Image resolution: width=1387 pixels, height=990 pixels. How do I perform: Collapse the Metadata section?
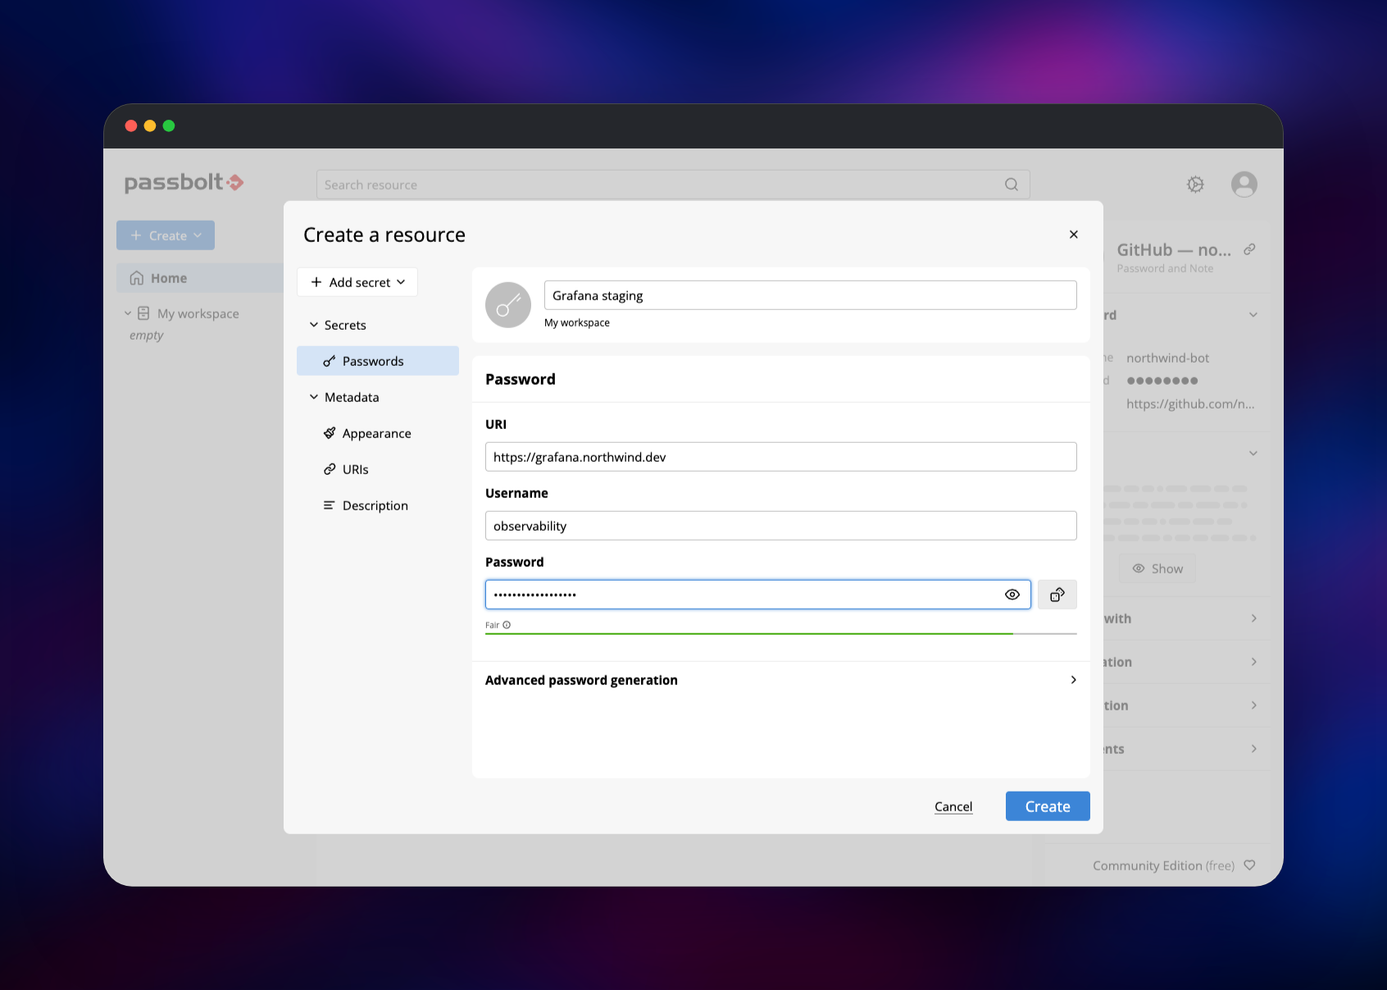[x=313, y=397]
